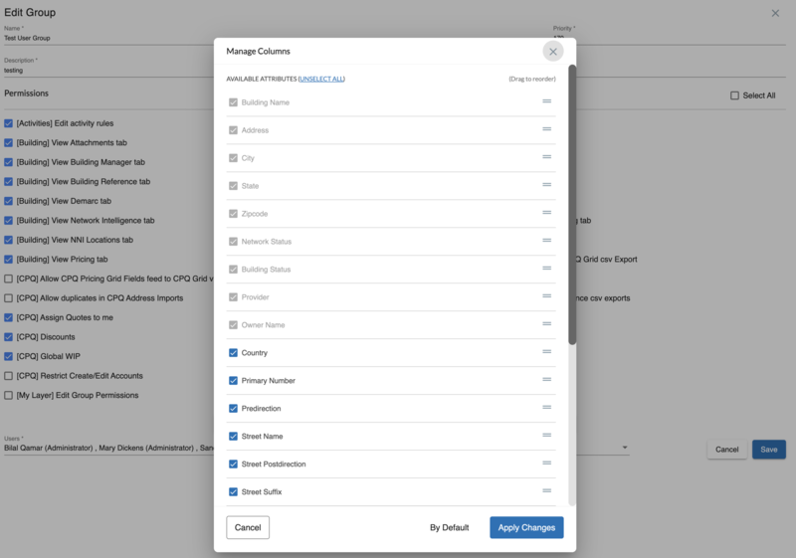Click the drag handle beside Street Name
This screenshot has height=558, width=796.
point(546,436)
